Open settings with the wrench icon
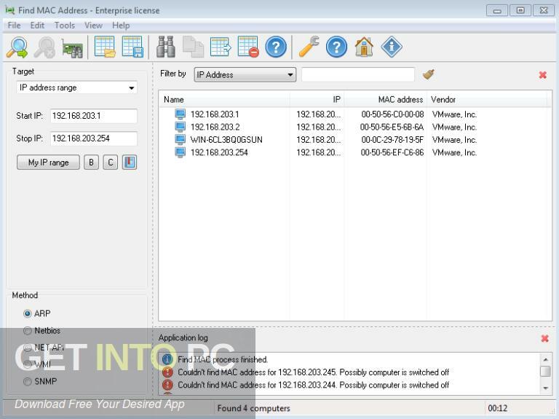559x419 pixels. (x=309, y=47)
